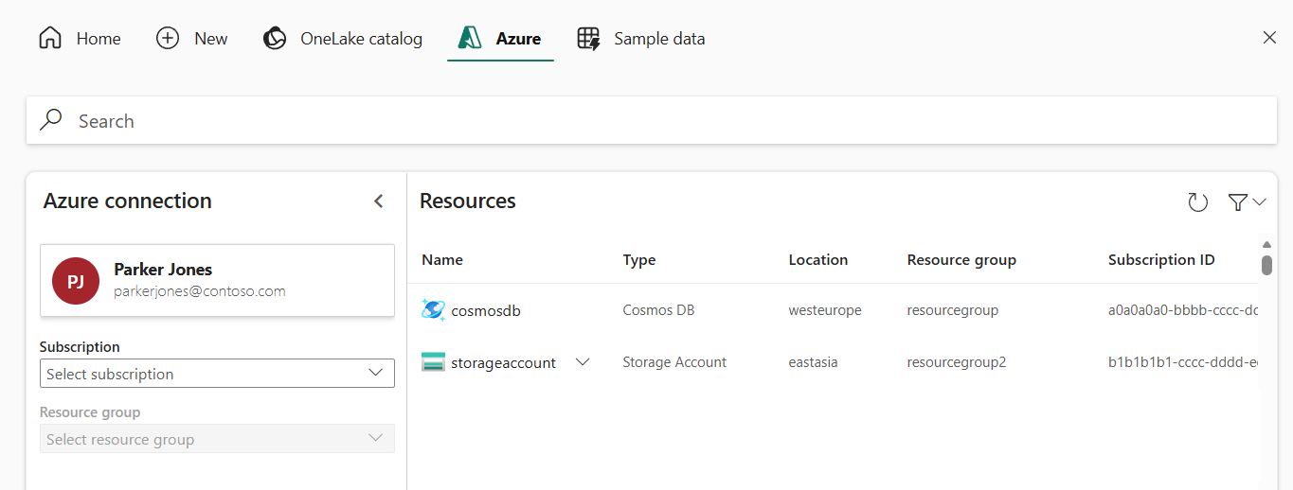
Task: Click the New plus-circle icon
Action: point(168,39)
